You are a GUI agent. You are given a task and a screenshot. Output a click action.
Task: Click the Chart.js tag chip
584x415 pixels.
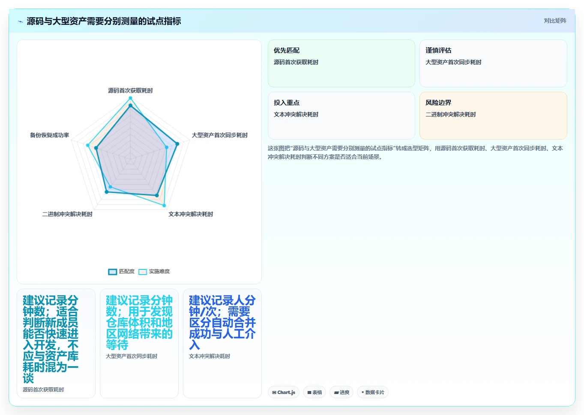click(x=284, y=392)
